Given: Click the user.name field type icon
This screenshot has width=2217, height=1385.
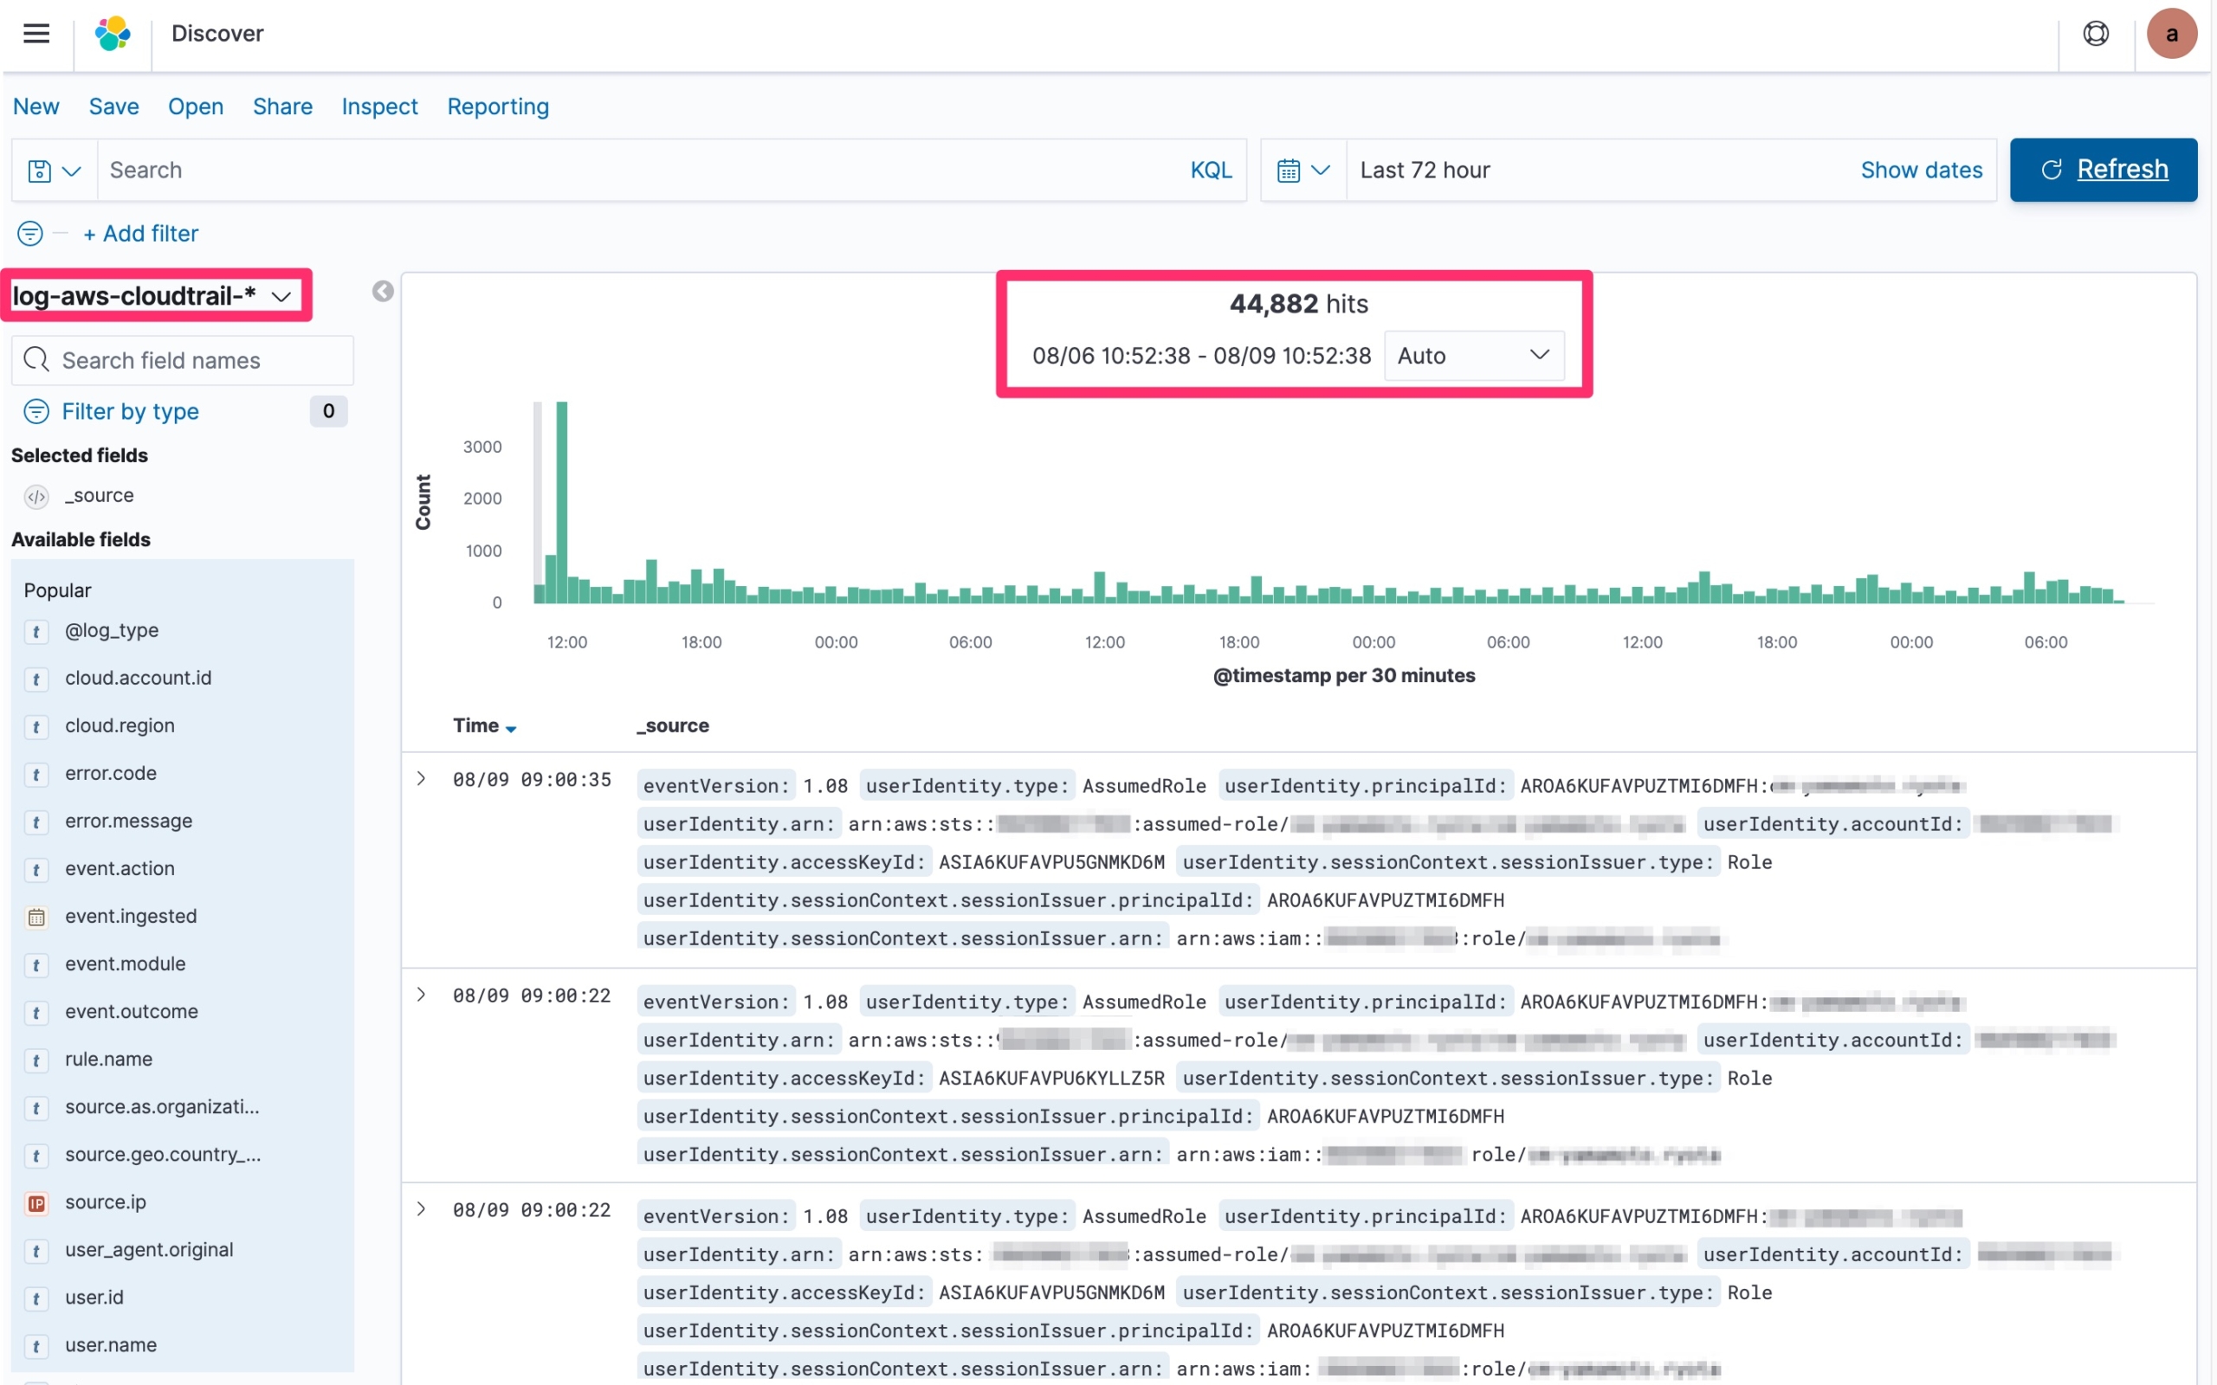Looking at the screenshot, I should tap(36, 1345).
